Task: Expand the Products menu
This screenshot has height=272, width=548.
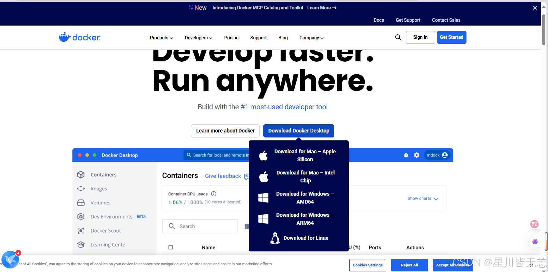Action: click(161, 38)
